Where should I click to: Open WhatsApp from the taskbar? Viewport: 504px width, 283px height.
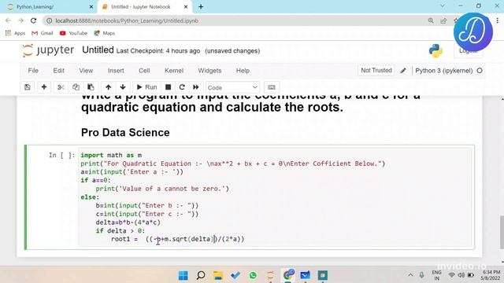[253, 275]
